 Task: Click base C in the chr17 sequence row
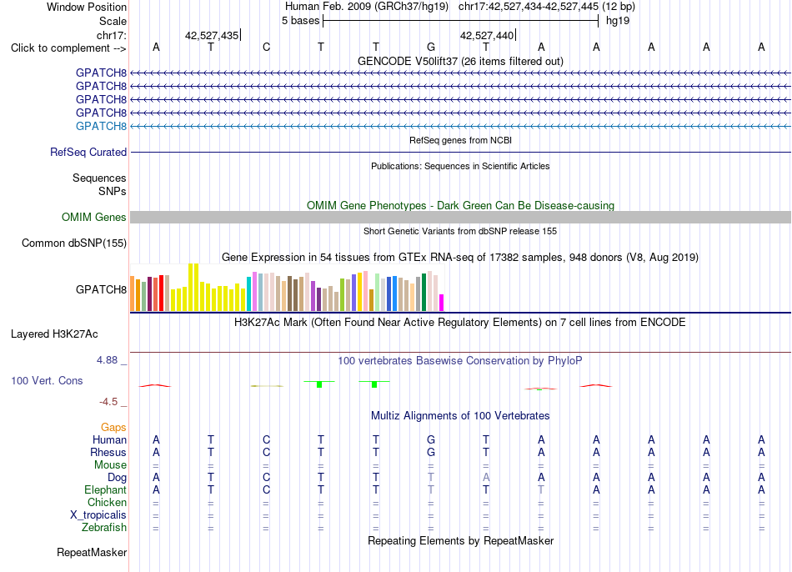tap(266, 48)
